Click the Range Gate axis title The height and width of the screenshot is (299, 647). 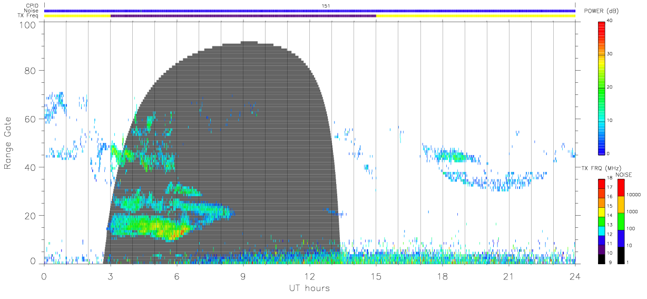[x=8, y=143]
